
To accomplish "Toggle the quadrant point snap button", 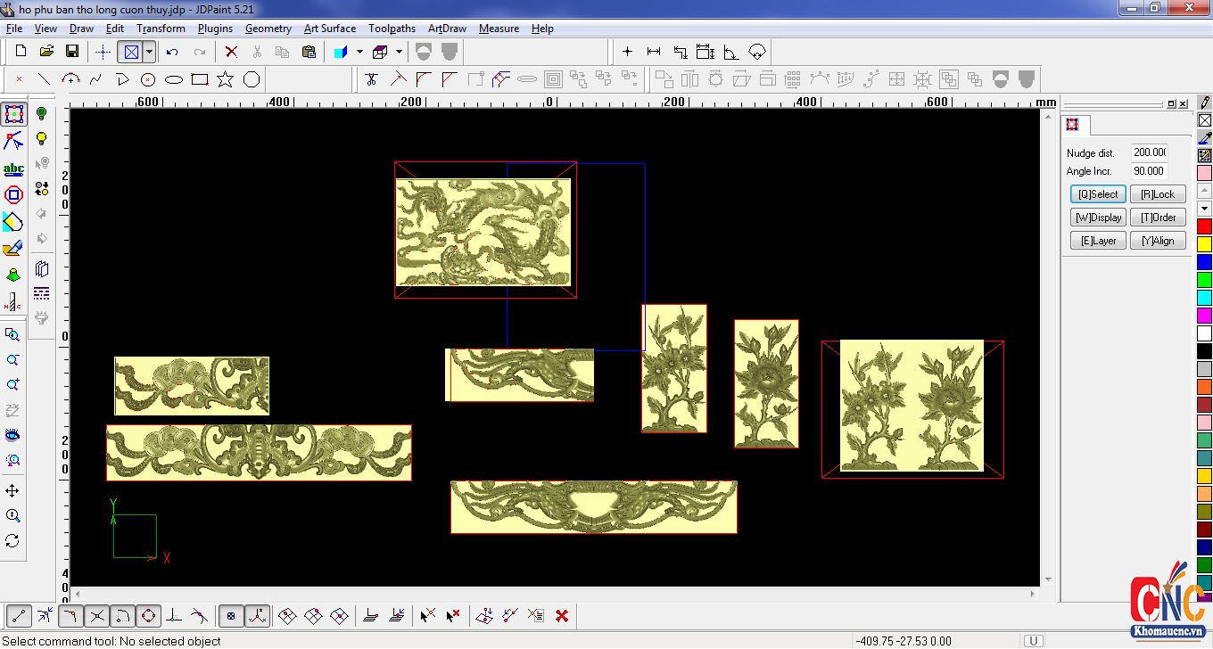I will click(148, 615).
